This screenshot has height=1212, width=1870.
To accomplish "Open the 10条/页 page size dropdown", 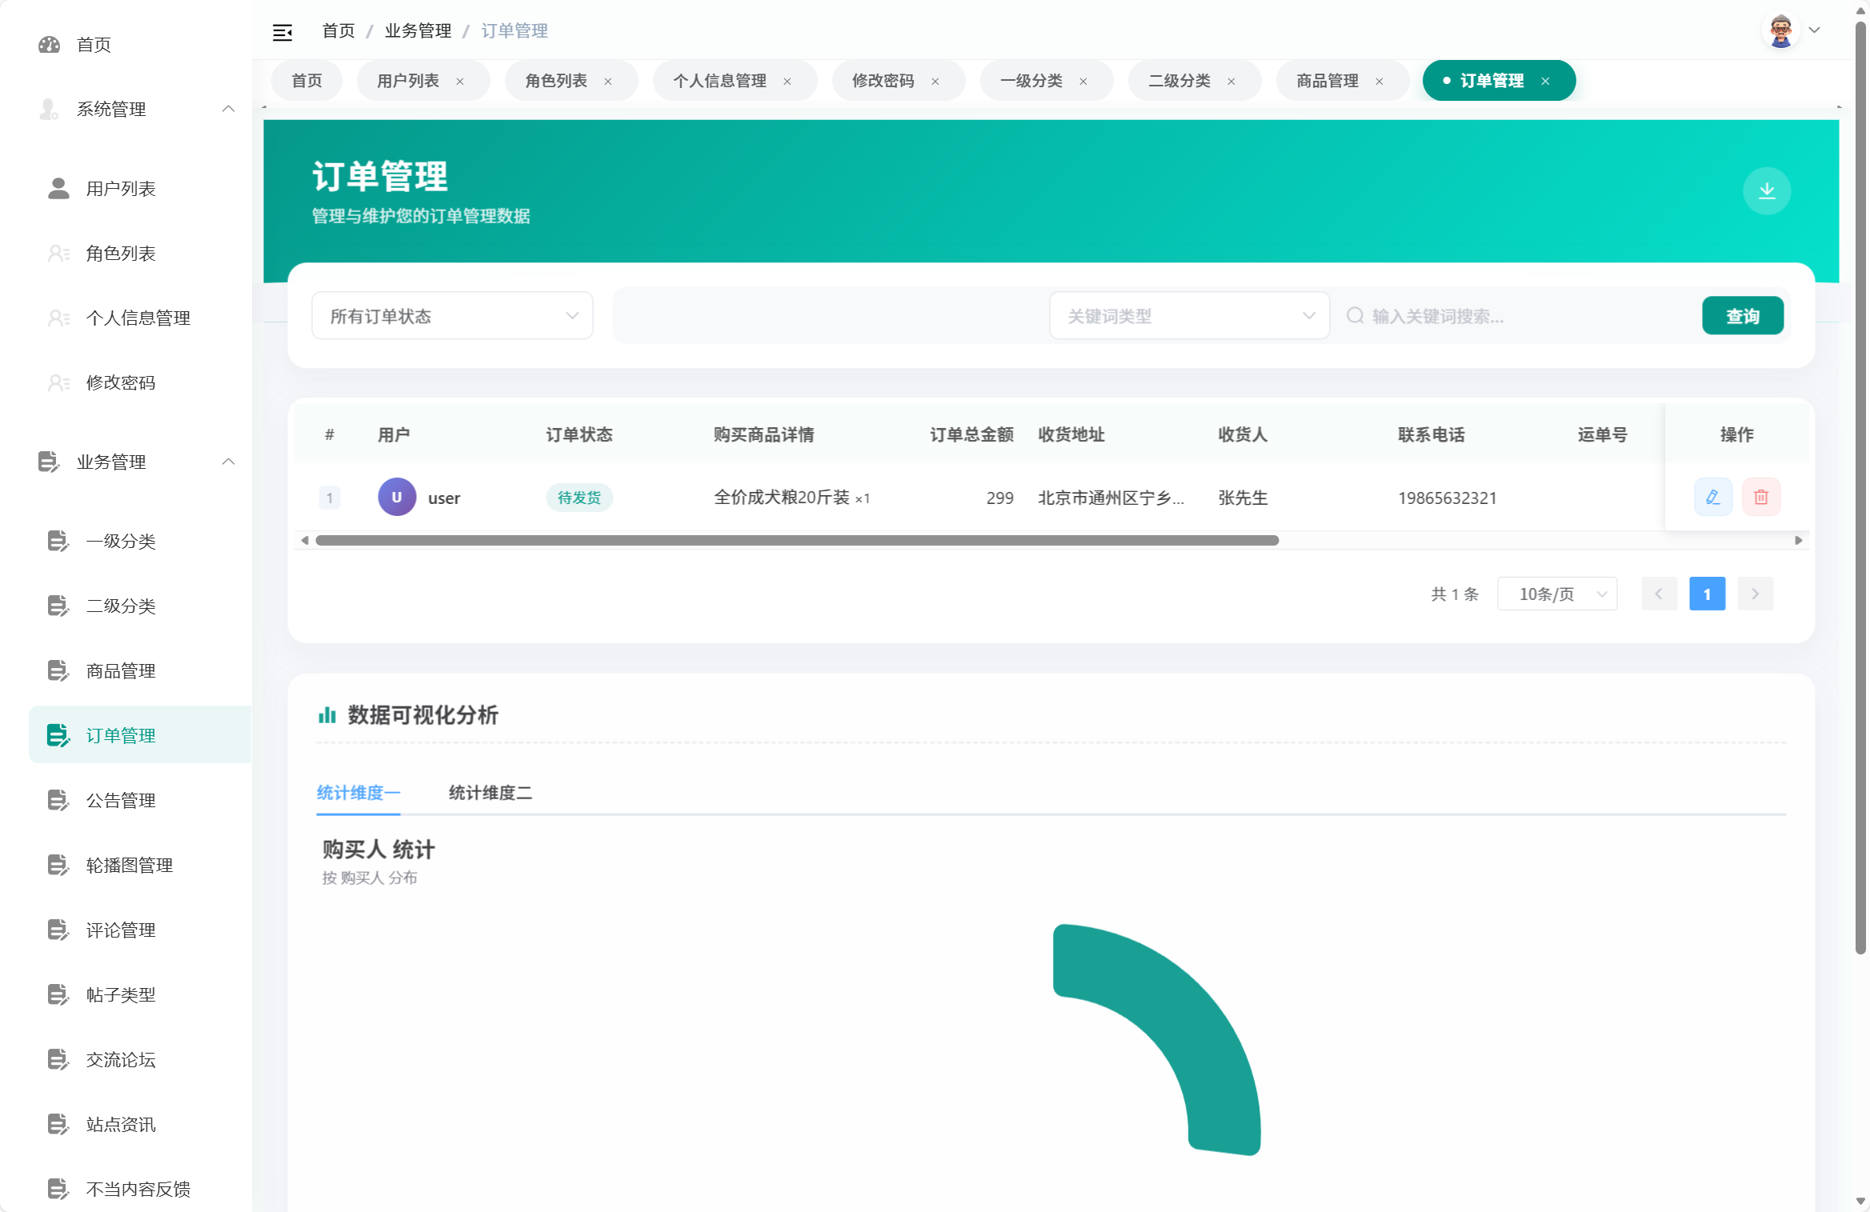I will (1556, 594).
